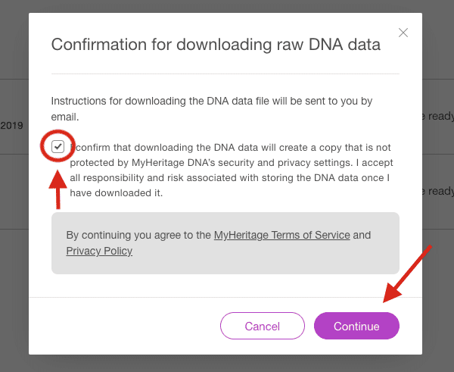Open the Privacy Policy link
Viewport: 454px width, 372px height.
99,251
